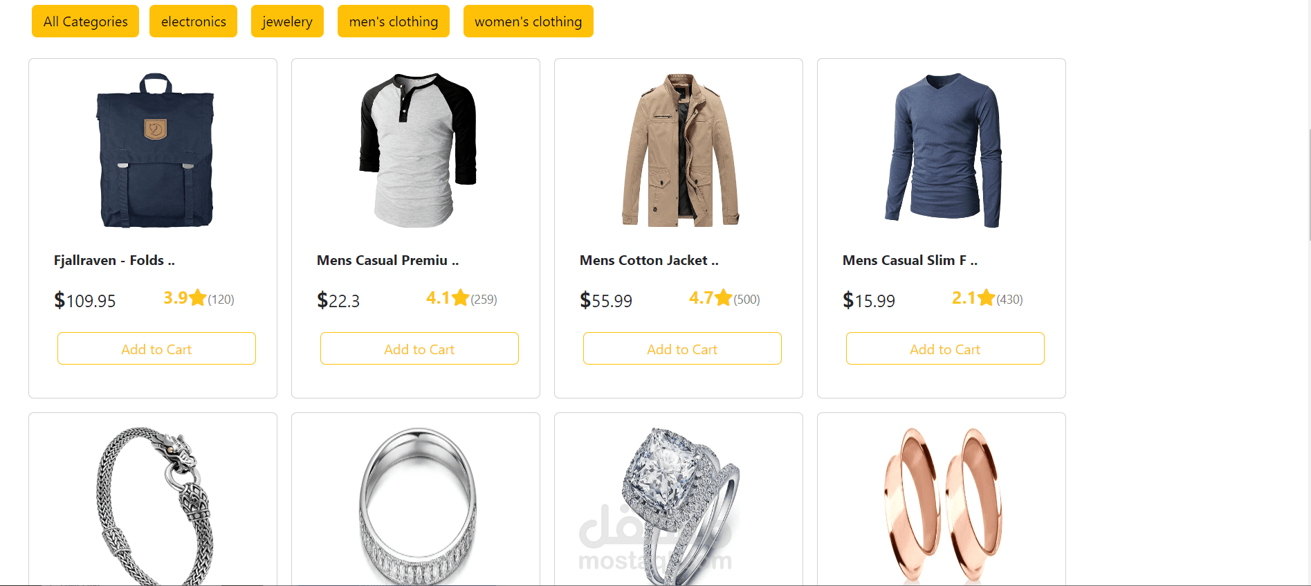Filter products by electronics
Screen dimensions: 1311x586
click(193, 21)
